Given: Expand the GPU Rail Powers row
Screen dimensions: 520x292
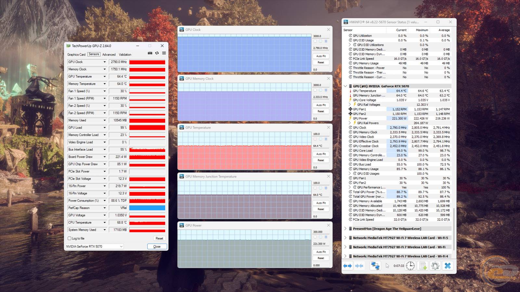Looking at the screenshot, I should [350, 123].
